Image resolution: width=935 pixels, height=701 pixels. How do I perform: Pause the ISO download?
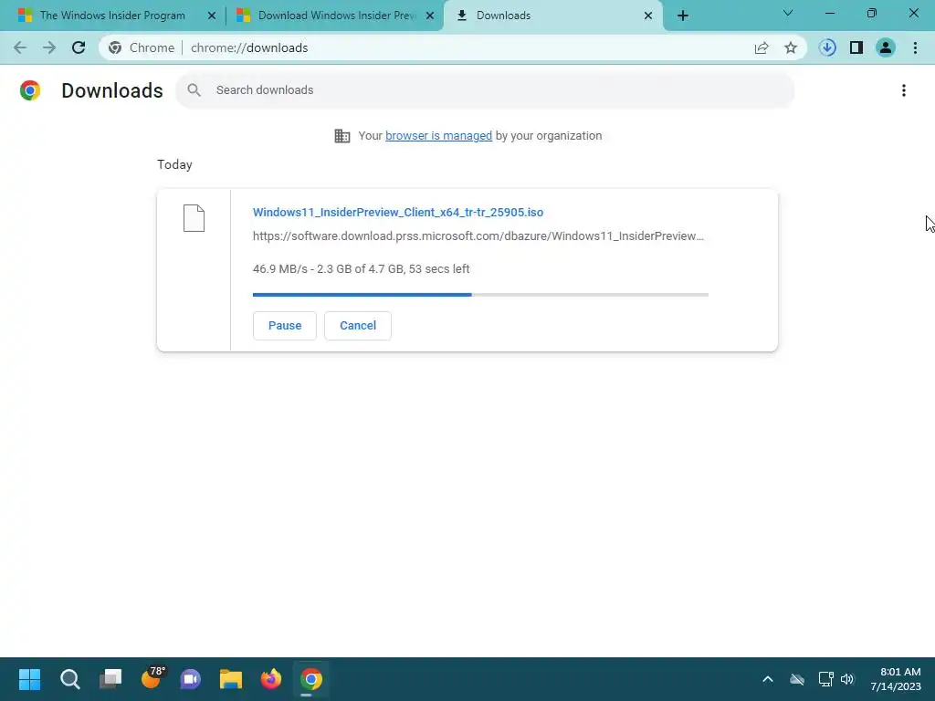285,326
